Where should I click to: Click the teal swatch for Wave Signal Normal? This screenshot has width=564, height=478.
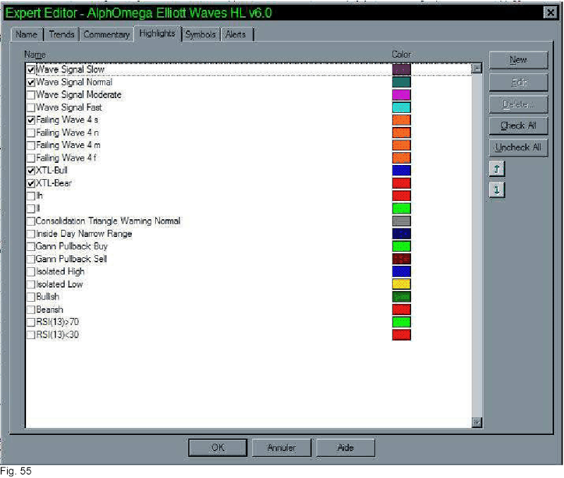point(401,82)
